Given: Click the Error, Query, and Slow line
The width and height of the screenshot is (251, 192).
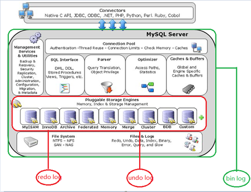Looking at the screenshot, I should (x=142, y=145).
